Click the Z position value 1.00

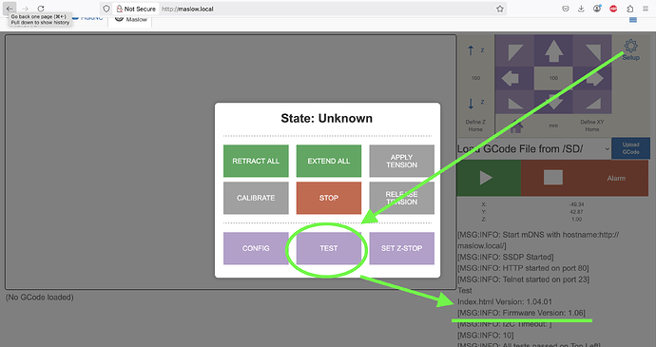(x=576, y=220)
